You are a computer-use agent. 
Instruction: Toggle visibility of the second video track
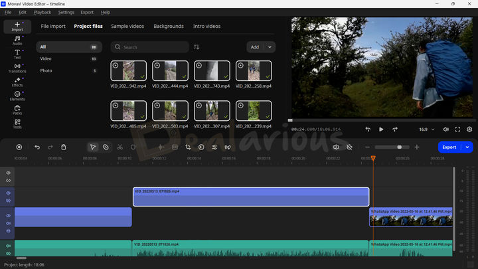coord(9,193)
